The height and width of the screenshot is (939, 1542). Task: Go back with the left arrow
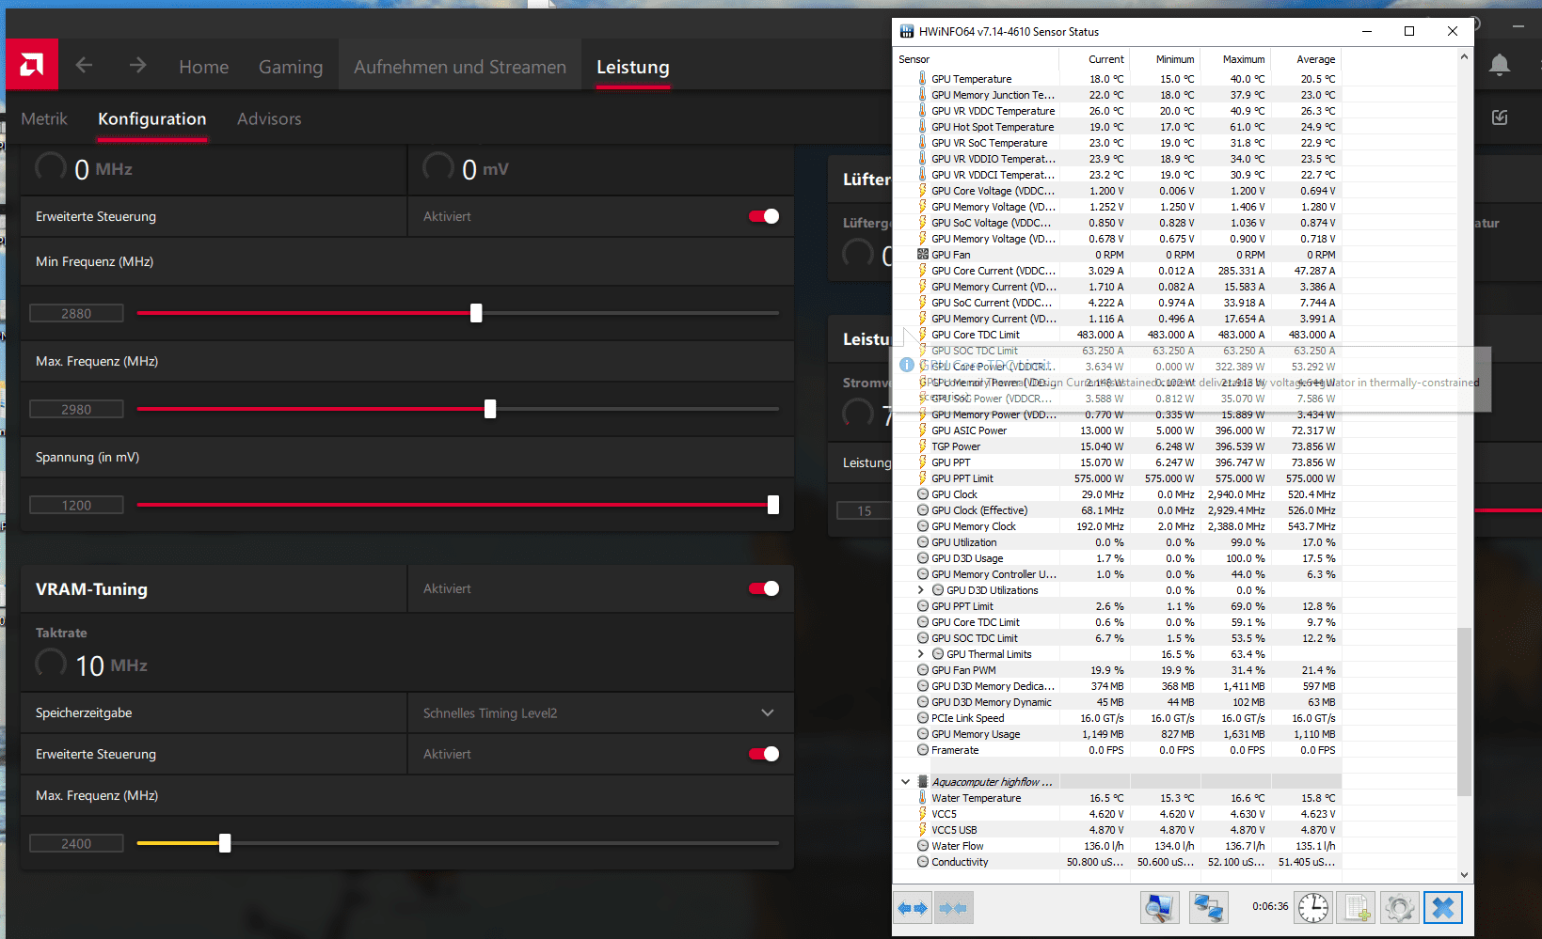tap(84, 65)
